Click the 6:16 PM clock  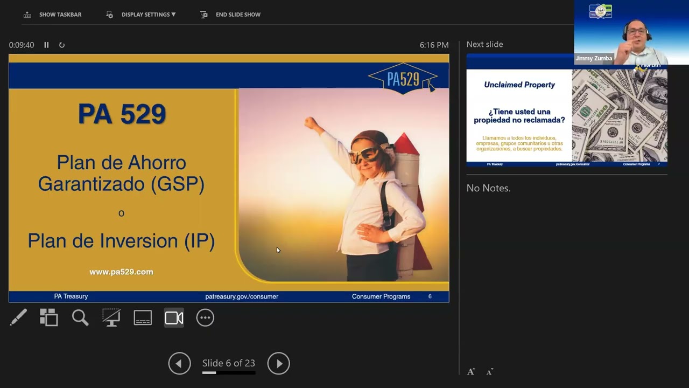click(x=434, y=45)
